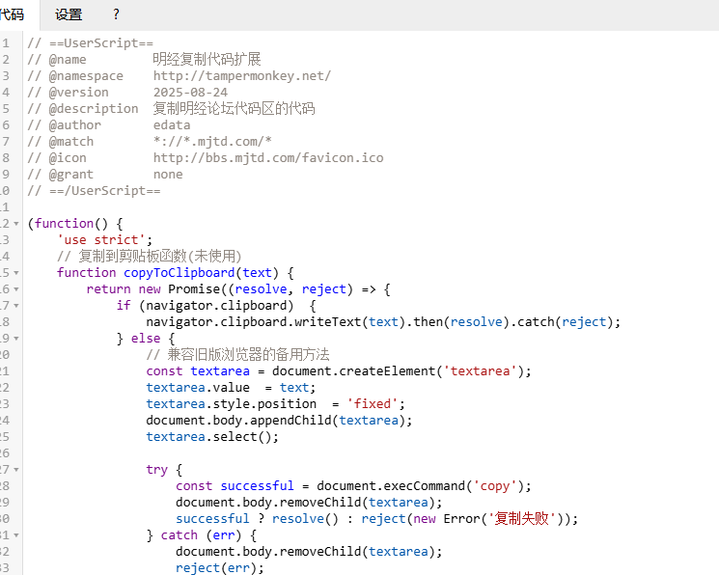Click the textarea.select(); line
Screen dimensions: 719x575
coord(212,436)
